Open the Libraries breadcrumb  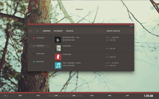(46, 31)
